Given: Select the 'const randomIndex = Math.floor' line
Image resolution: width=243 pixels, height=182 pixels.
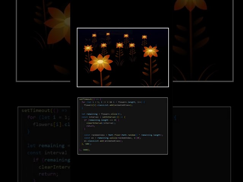Looking at the screenshot, I should tap(123, 135).
